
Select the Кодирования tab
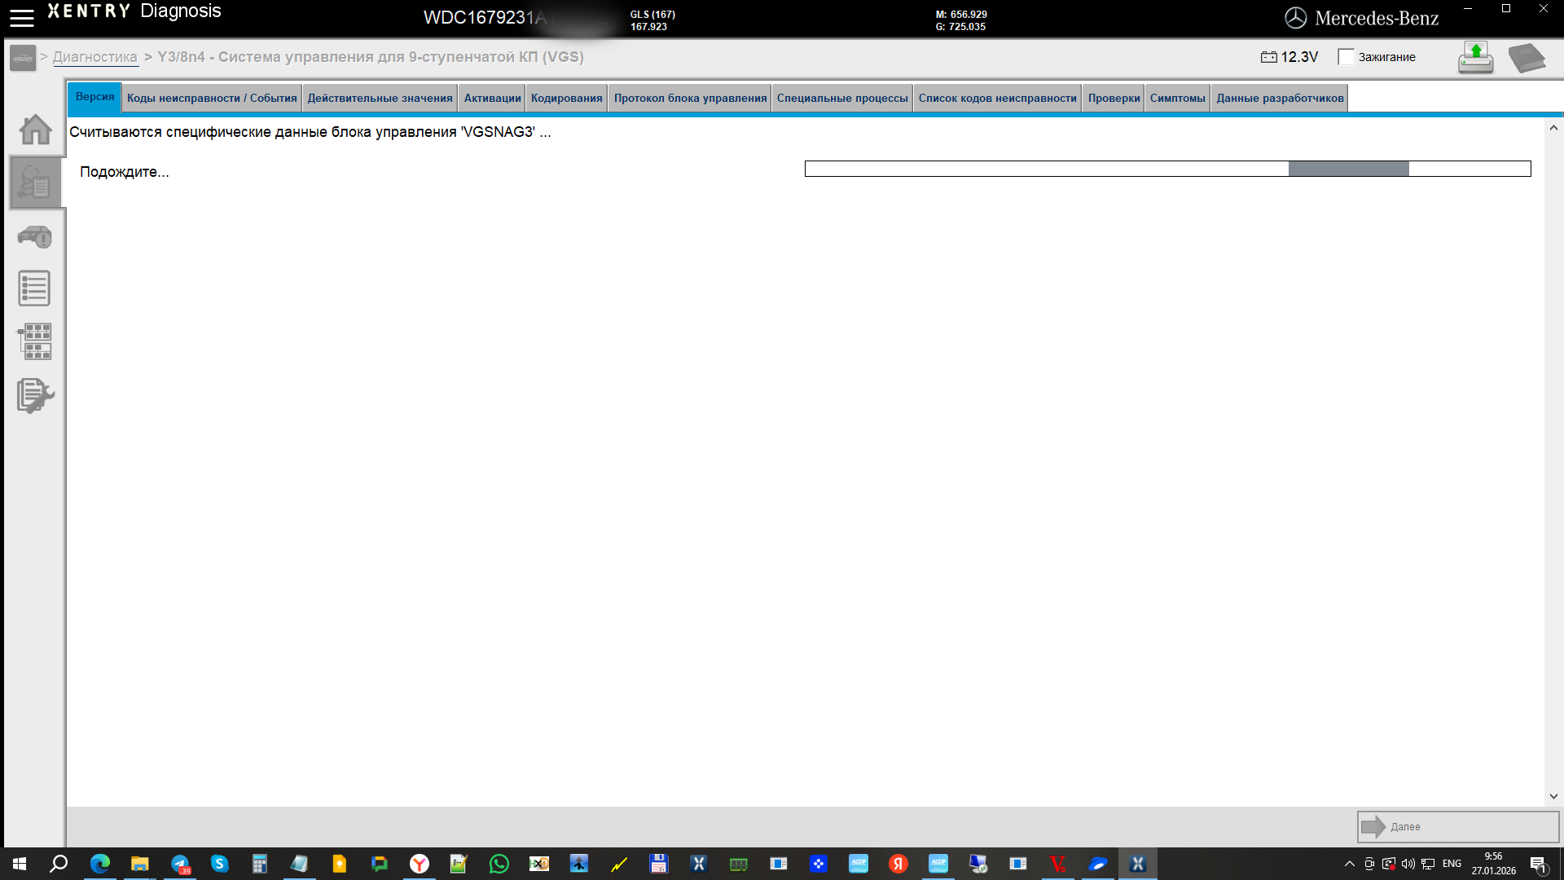point(567,98)
